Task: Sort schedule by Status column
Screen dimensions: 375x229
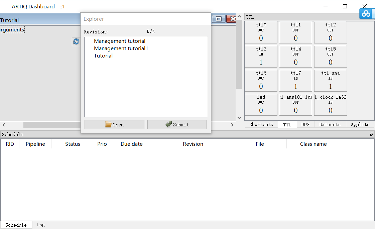Action: click(73, 144)
